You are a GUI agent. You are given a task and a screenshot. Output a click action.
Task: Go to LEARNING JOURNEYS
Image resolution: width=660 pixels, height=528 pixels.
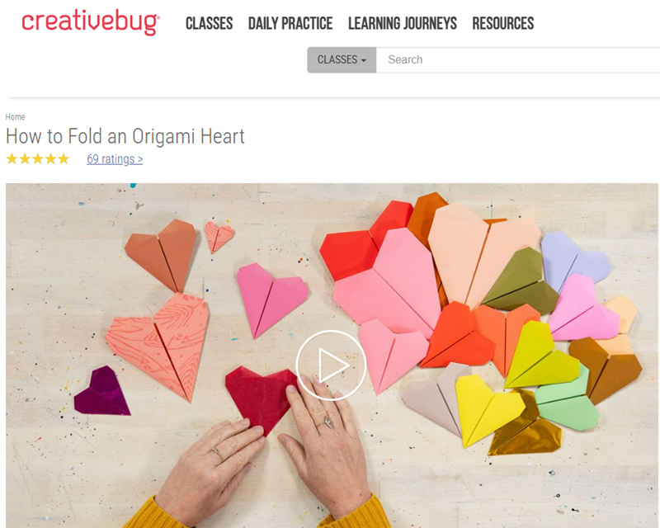coord(403,24)
